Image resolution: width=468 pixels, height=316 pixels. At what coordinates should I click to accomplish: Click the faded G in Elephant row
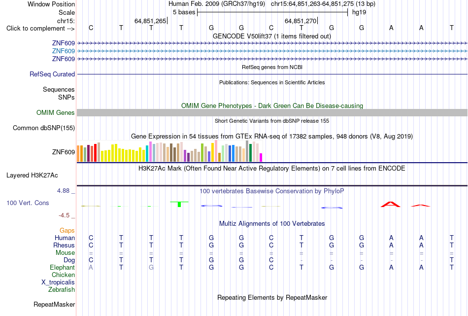[x=151, y=267]
